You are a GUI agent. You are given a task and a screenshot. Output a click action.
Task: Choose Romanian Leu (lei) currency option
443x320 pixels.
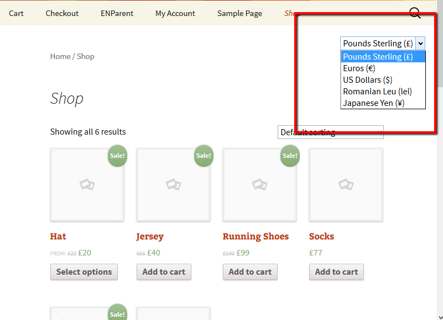(383, 92)
